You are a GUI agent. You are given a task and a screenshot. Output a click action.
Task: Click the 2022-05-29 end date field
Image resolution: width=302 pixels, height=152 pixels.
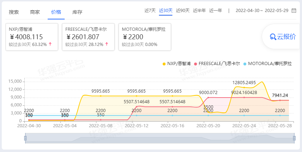coord(277,11)
